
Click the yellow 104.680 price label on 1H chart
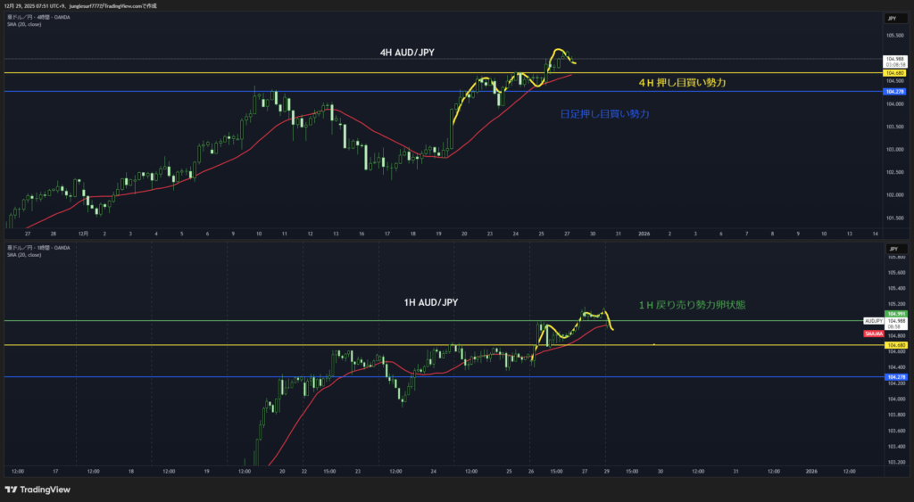point(896,345)
